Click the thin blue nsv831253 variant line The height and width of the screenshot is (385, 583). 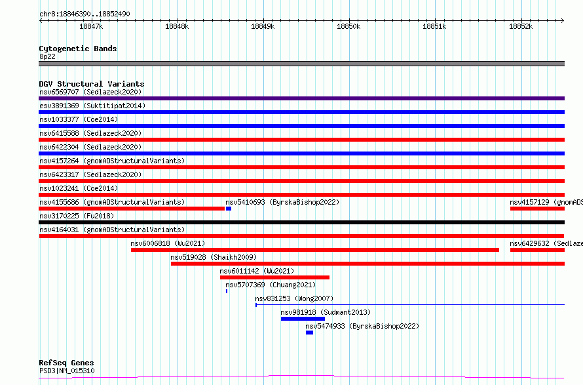coord(410,305)
